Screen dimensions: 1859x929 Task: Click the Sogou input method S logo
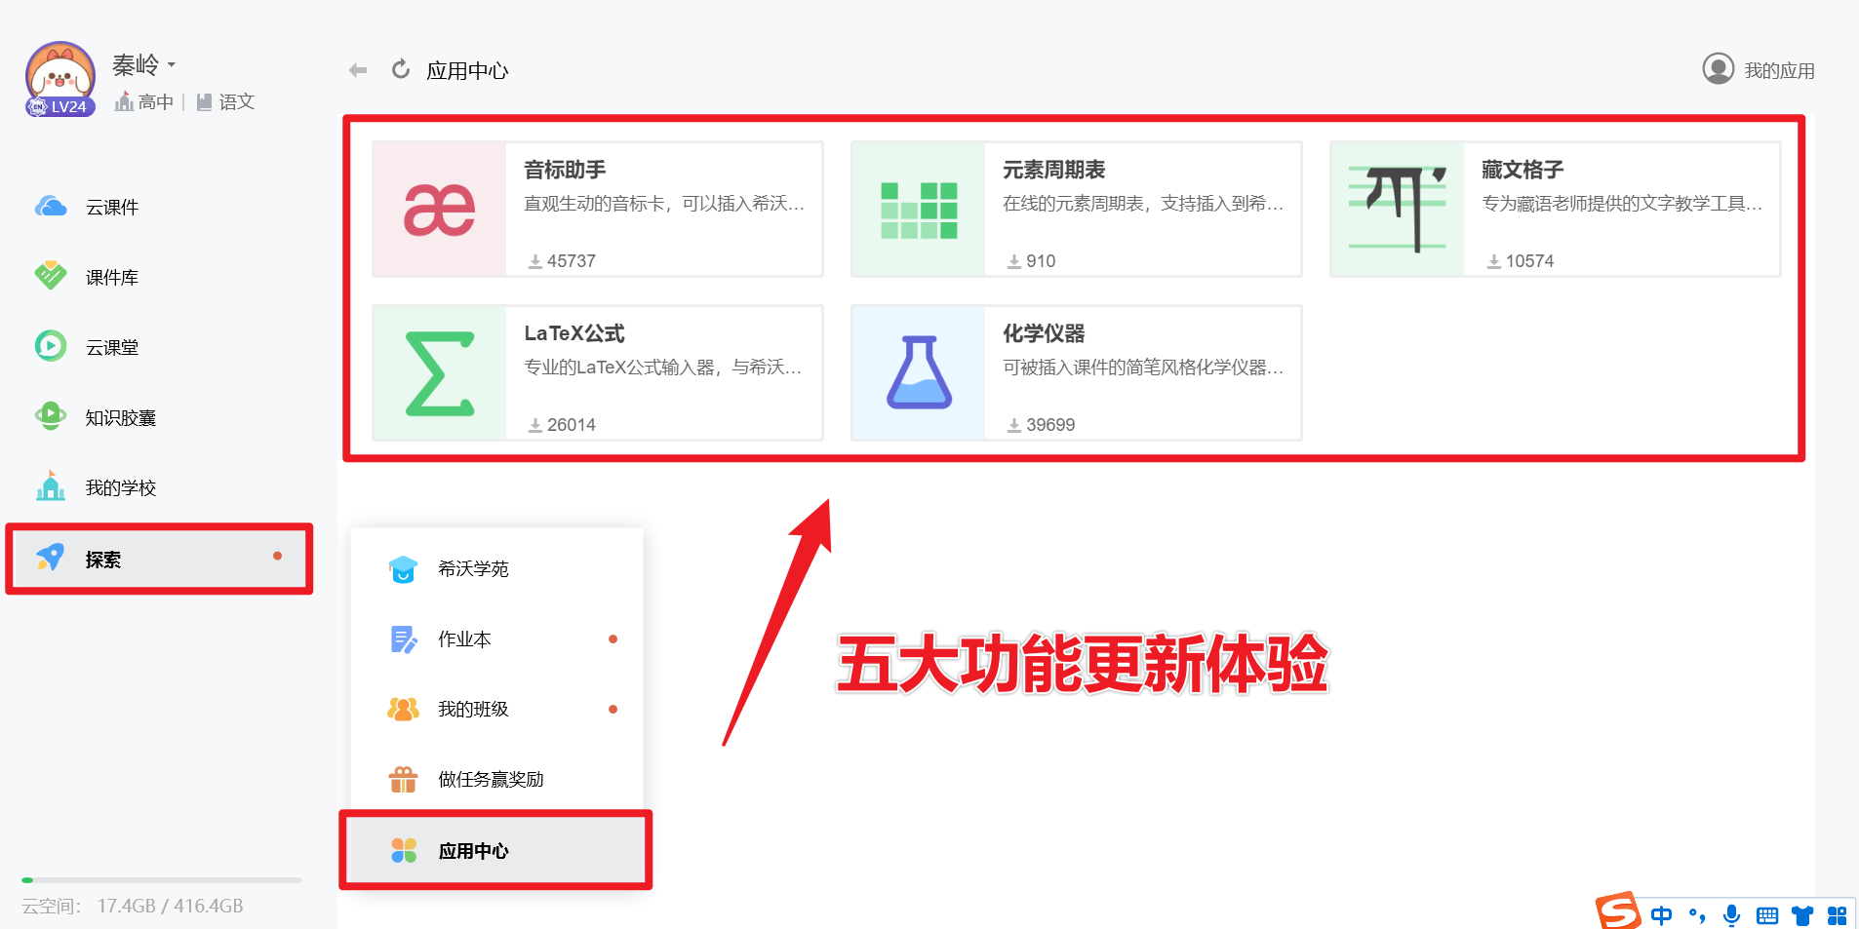[1618, 910]
